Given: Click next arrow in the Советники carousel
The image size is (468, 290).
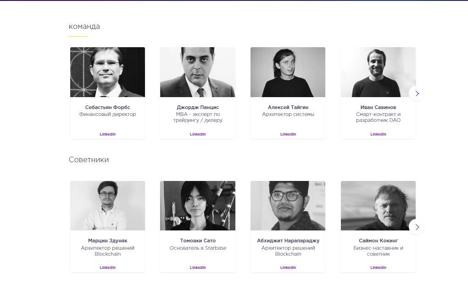Looking at the screenshot, I should (417, 227).
